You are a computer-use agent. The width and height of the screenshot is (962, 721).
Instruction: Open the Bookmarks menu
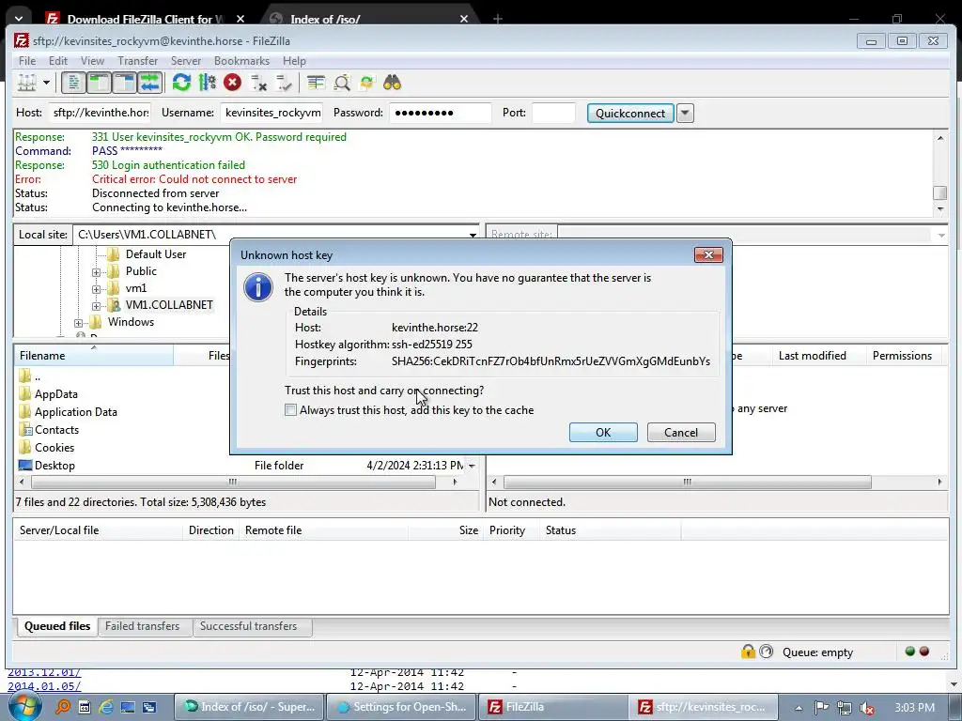point(241,61)
